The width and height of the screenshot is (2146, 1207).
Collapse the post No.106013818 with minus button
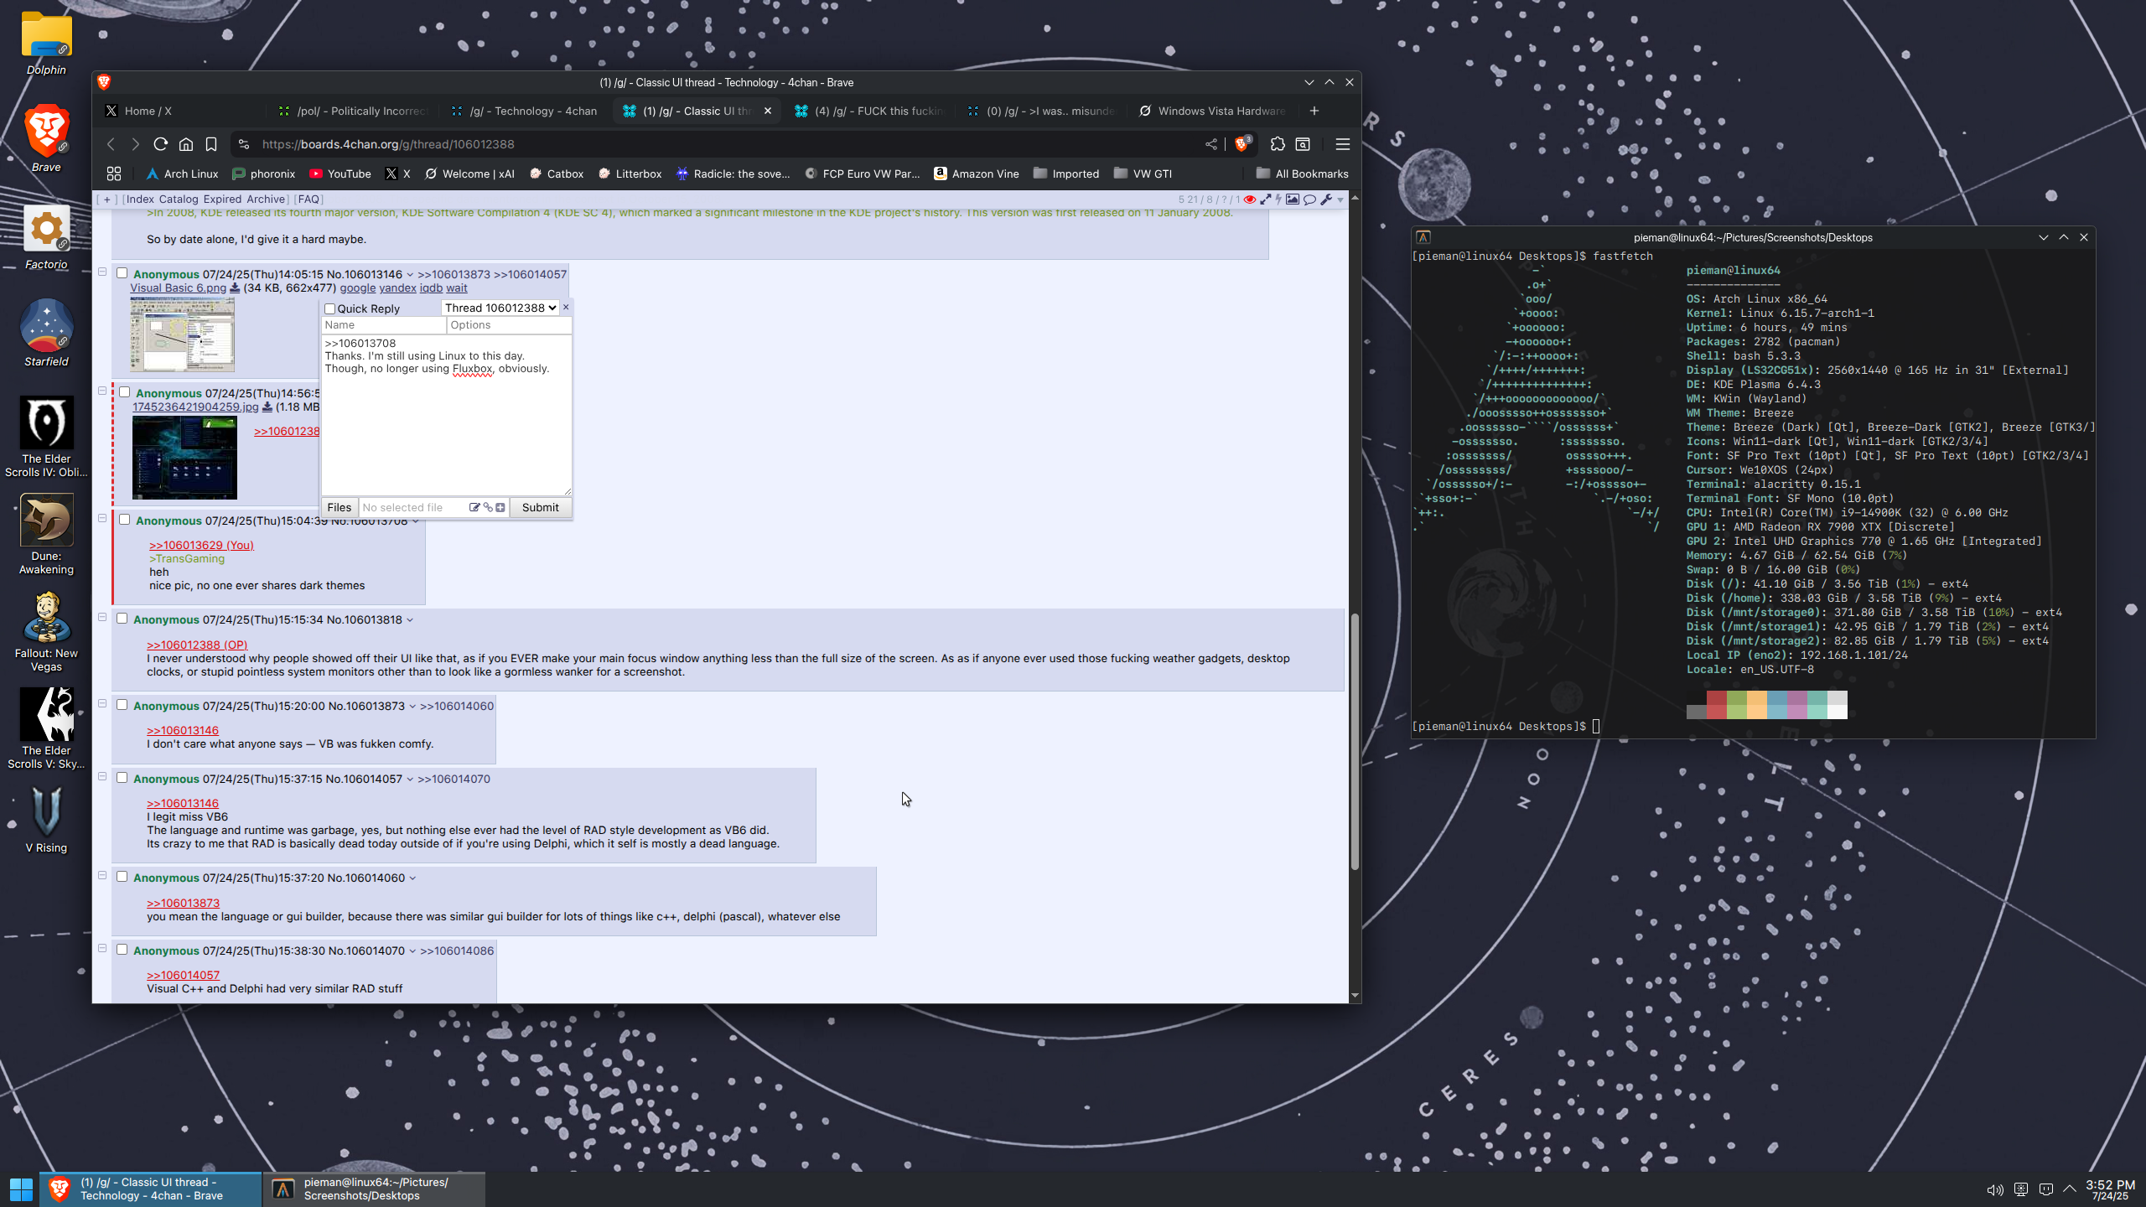[x=102, y=618]
